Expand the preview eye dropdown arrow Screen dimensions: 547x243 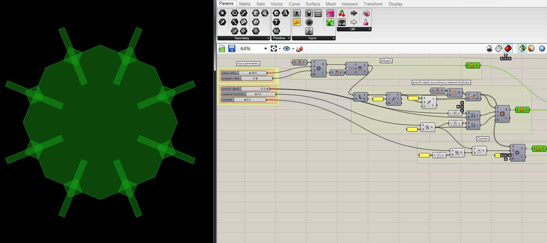click(293, 49)
